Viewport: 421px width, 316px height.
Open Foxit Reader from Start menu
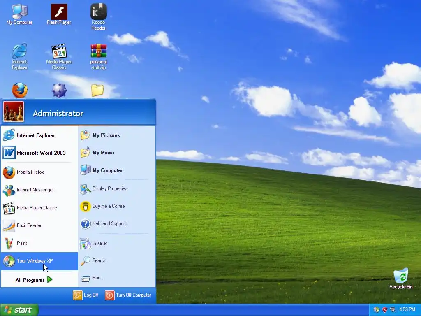(39, 225)
